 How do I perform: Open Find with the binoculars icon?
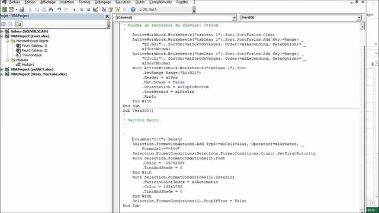click(x=50, y=9)
